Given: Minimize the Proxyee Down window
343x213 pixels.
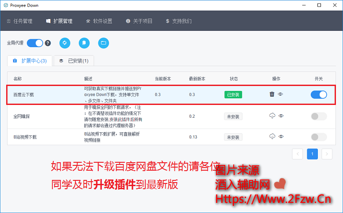Looking at the screenshot, I should tap(304, 5).
